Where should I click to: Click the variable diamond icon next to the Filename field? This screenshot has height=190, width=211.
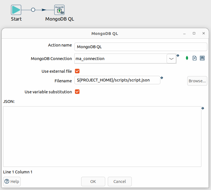point(162,78)
